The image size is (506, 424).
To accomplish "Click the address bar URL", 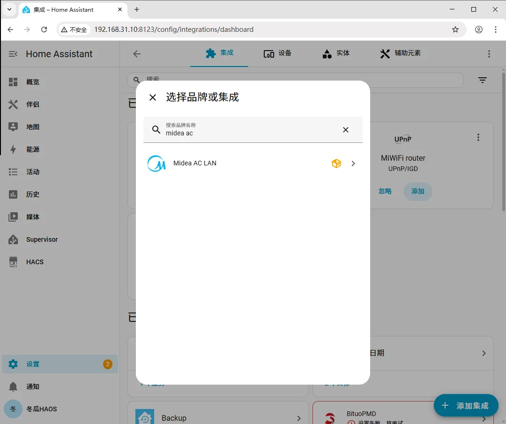I will 174,30.
